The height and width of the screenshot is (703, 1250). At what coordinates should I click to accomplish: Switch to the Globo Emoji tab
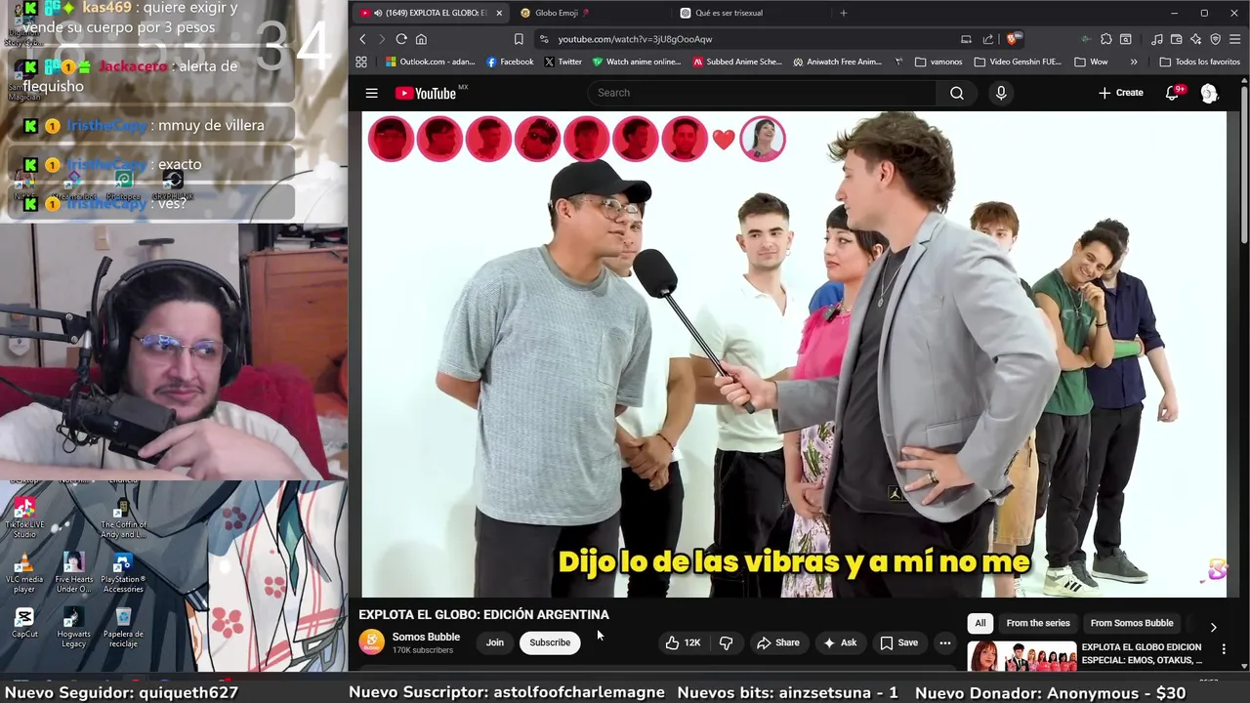click(x=591, y=13)
